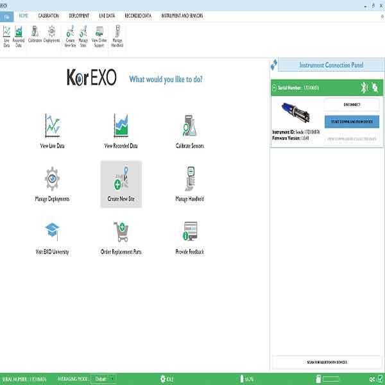
Task: Visit EXO University graduation cap icon
Action: [53, 232]
